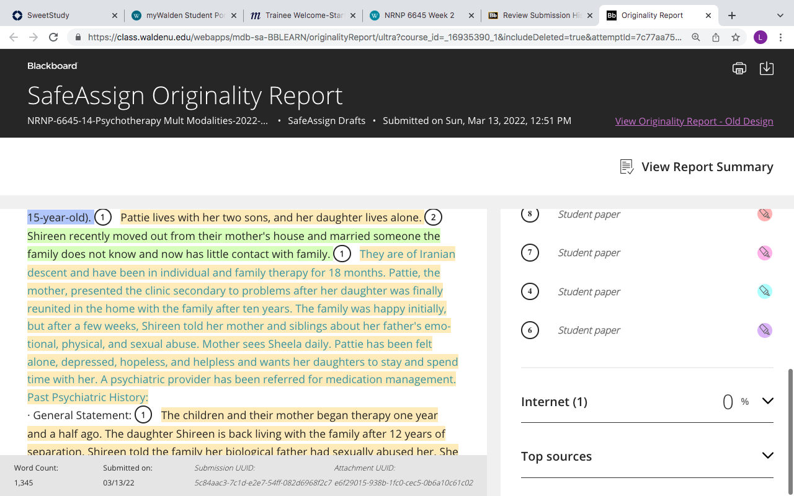Click source number 4 circle
The width and height of the screenshot is (794, 496).
pos(530,291)
